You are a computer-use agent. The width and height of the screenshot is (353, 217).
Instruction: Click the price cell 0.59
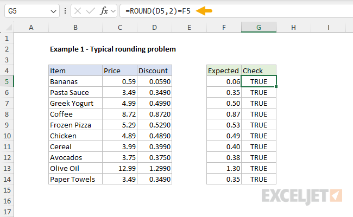(120, 81)
